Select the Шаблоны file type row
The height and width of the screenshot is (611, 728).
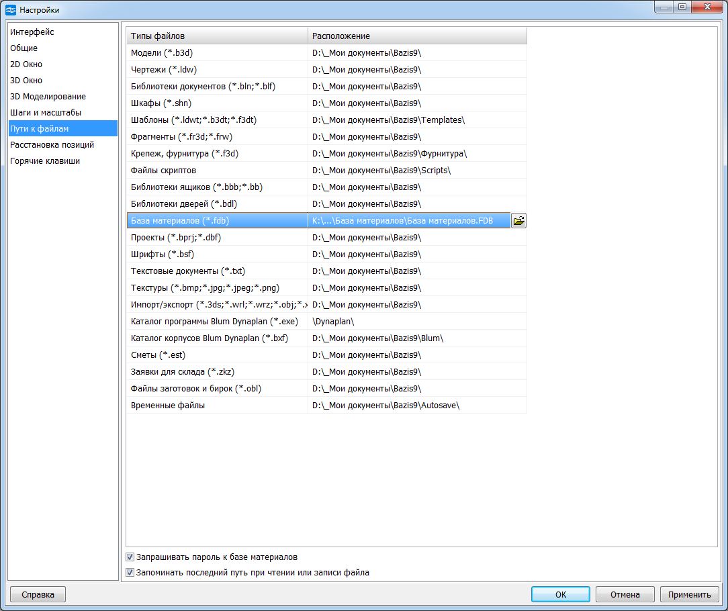326,120
